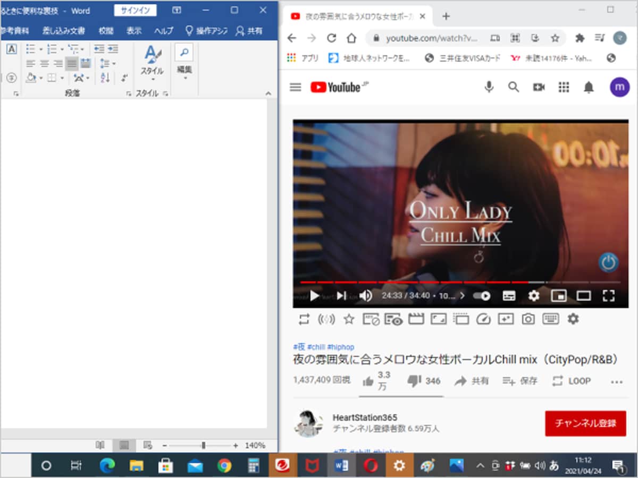
Task: Open the gear icon below the player
Action: 573,319
